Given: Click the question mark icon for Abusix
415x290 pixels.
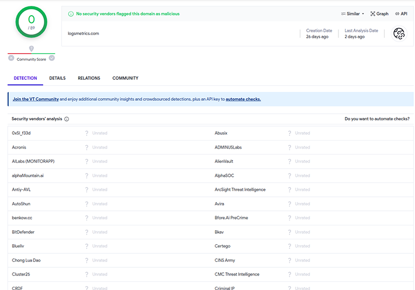Looking at the screenshot, I should pos(289,133).
